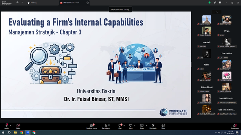This screenshot has width=241, height=135.
Task: Select Suci Mutiara's video thumbnail
Action: click(x=227, y=65)
